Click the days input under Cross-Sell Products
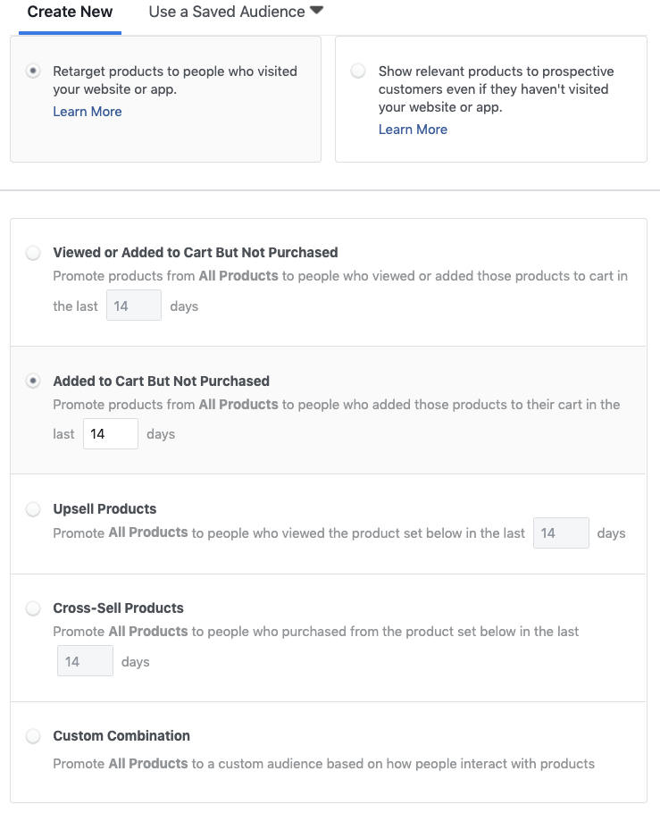Image resolution: width=660 pixels, height=813 pixels. click(86, 662)
